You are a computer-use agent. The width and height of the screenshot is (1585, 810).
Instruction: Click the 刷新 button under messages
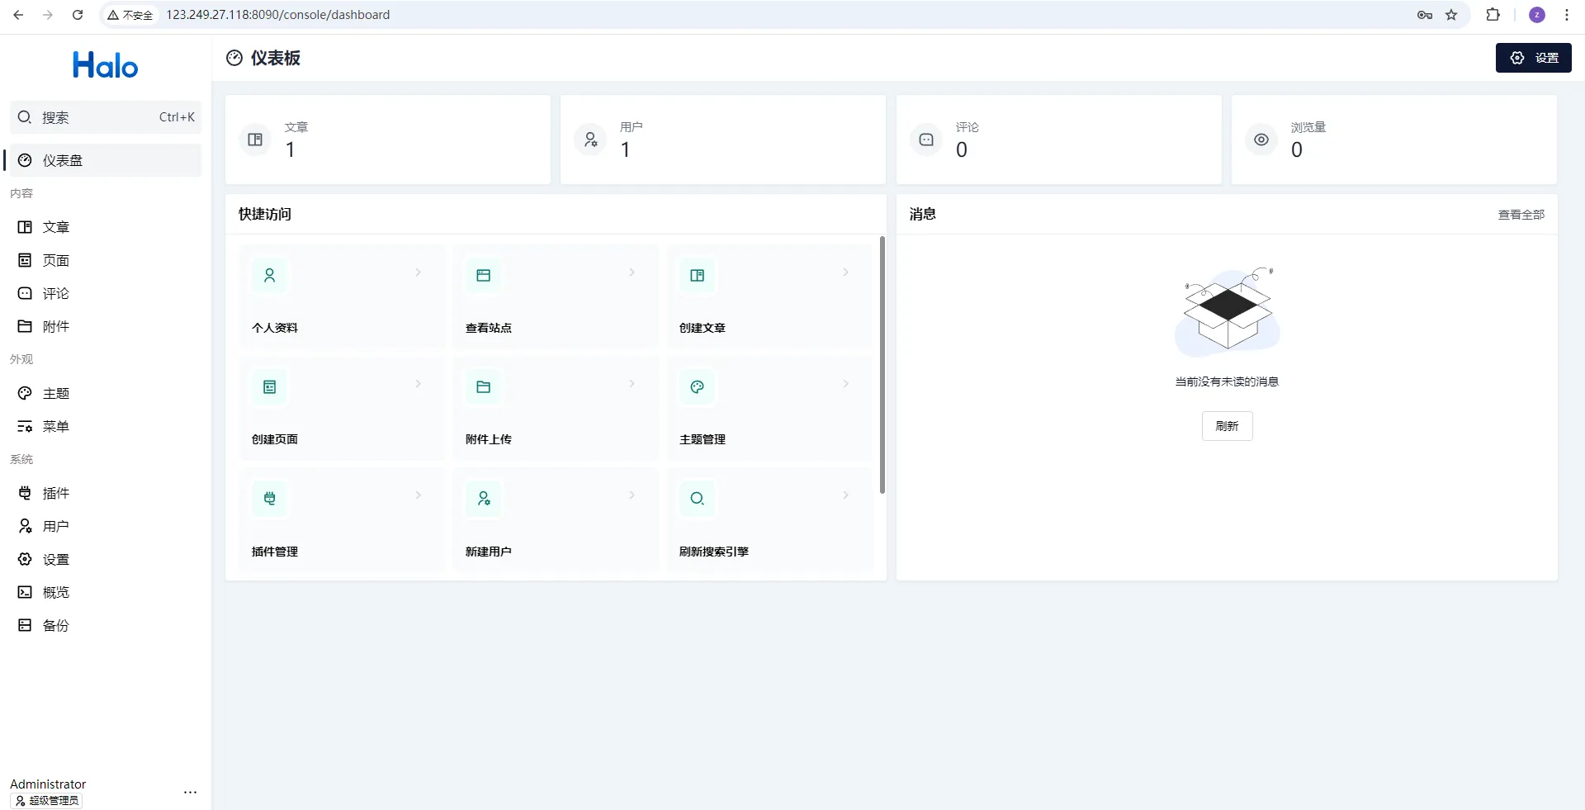(1227, 426)
